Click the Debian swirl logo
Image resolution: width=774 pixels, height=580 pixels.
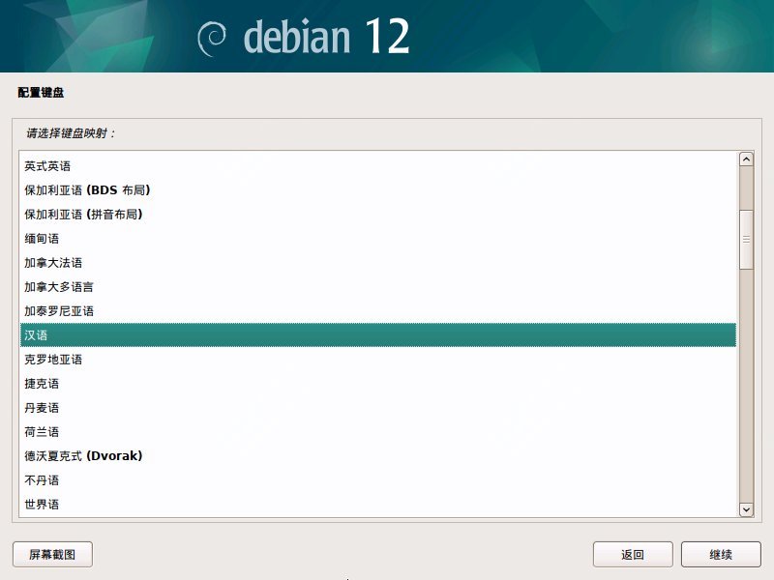[x=212, y=38]
